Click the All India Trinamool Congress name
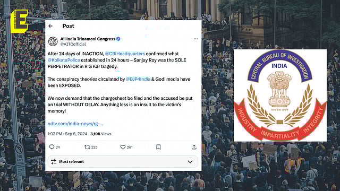340x191 pixels. [88, 39]
